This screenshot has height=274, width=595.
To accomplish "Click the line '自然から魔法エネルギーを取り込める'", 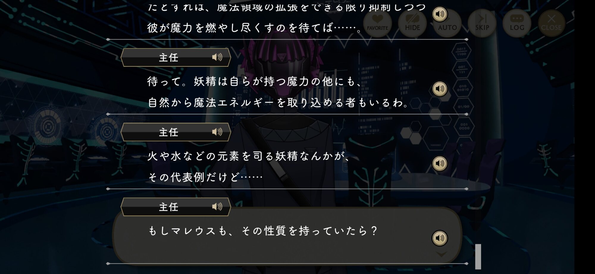I will pyautogui.click(x=278, y=103).
